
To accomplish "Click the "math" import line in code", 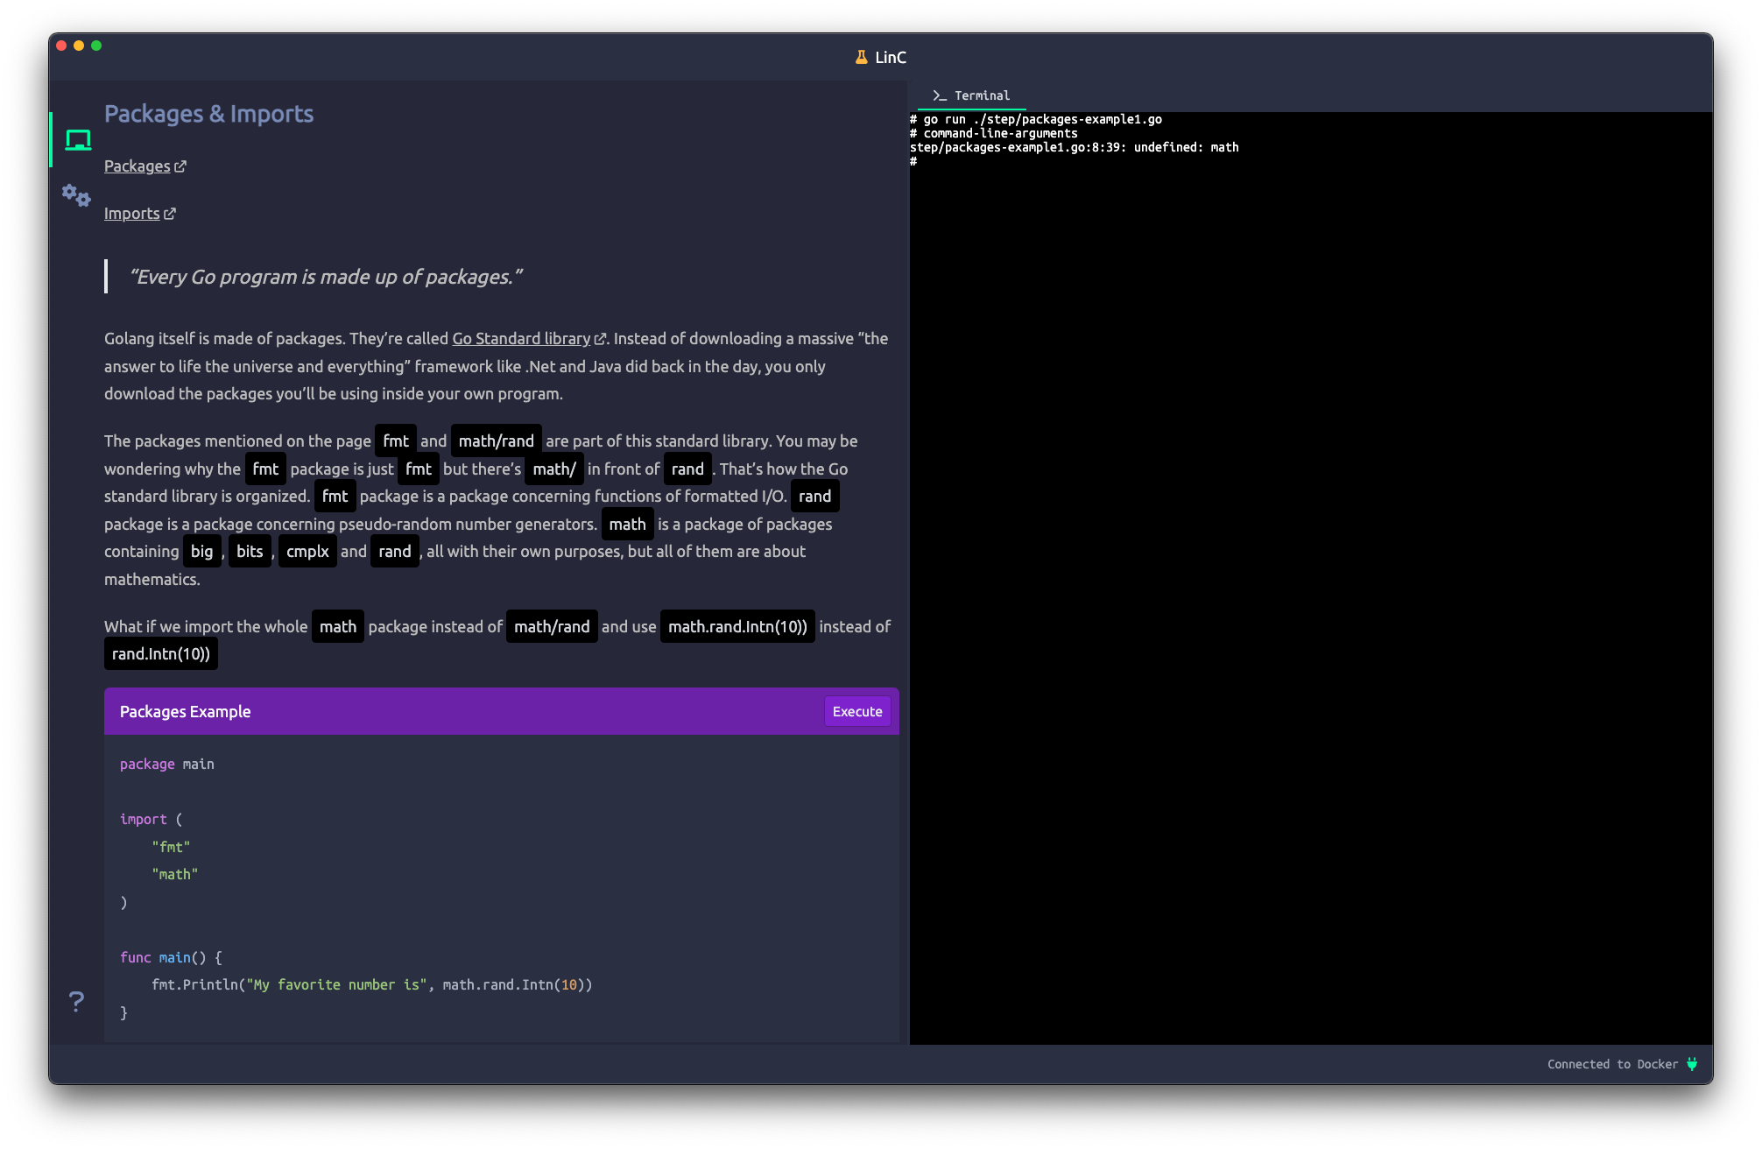I will 175,874.
